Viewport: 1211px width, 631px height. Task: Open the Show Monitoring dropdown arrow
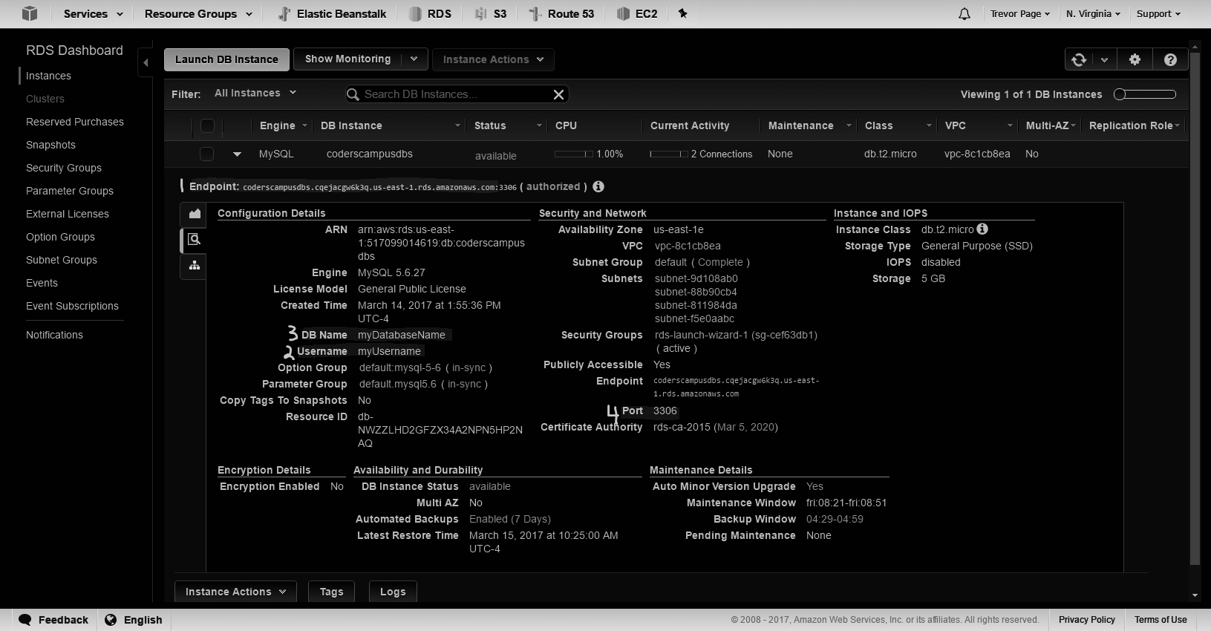point(414,59)
